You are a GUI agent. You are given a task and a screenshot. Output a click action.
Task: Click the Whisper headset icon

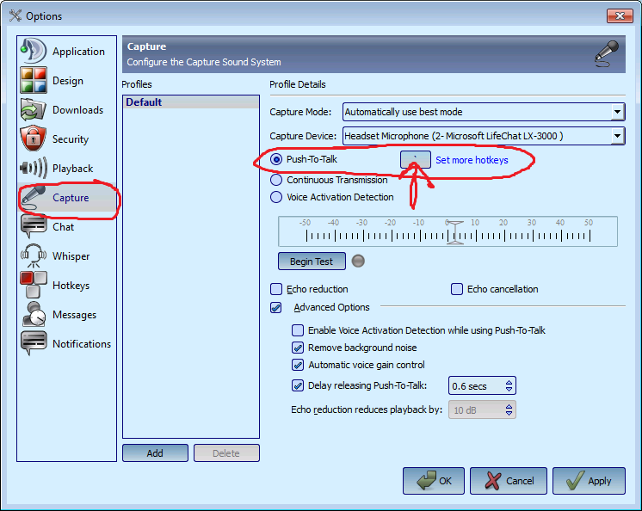pos(34,255)
